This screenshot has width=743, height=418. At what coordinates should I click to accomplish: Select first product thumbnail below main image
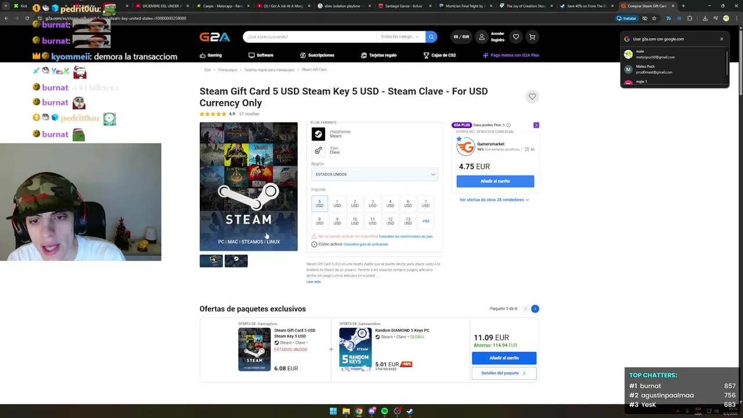[211, 261]
